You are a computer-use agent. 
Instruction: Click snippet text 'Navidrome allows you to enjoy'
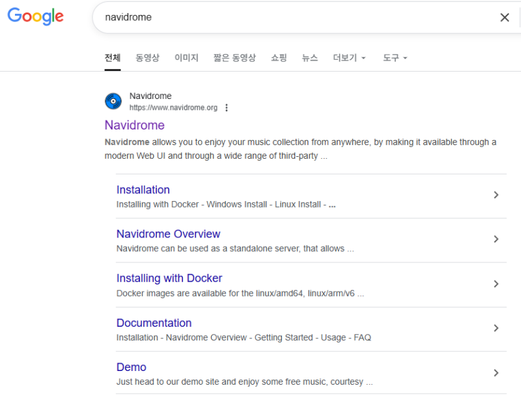pos(165,142)
